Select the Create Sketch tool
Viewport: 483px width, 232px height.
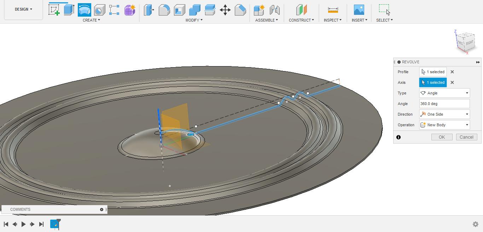click(53, 10)
